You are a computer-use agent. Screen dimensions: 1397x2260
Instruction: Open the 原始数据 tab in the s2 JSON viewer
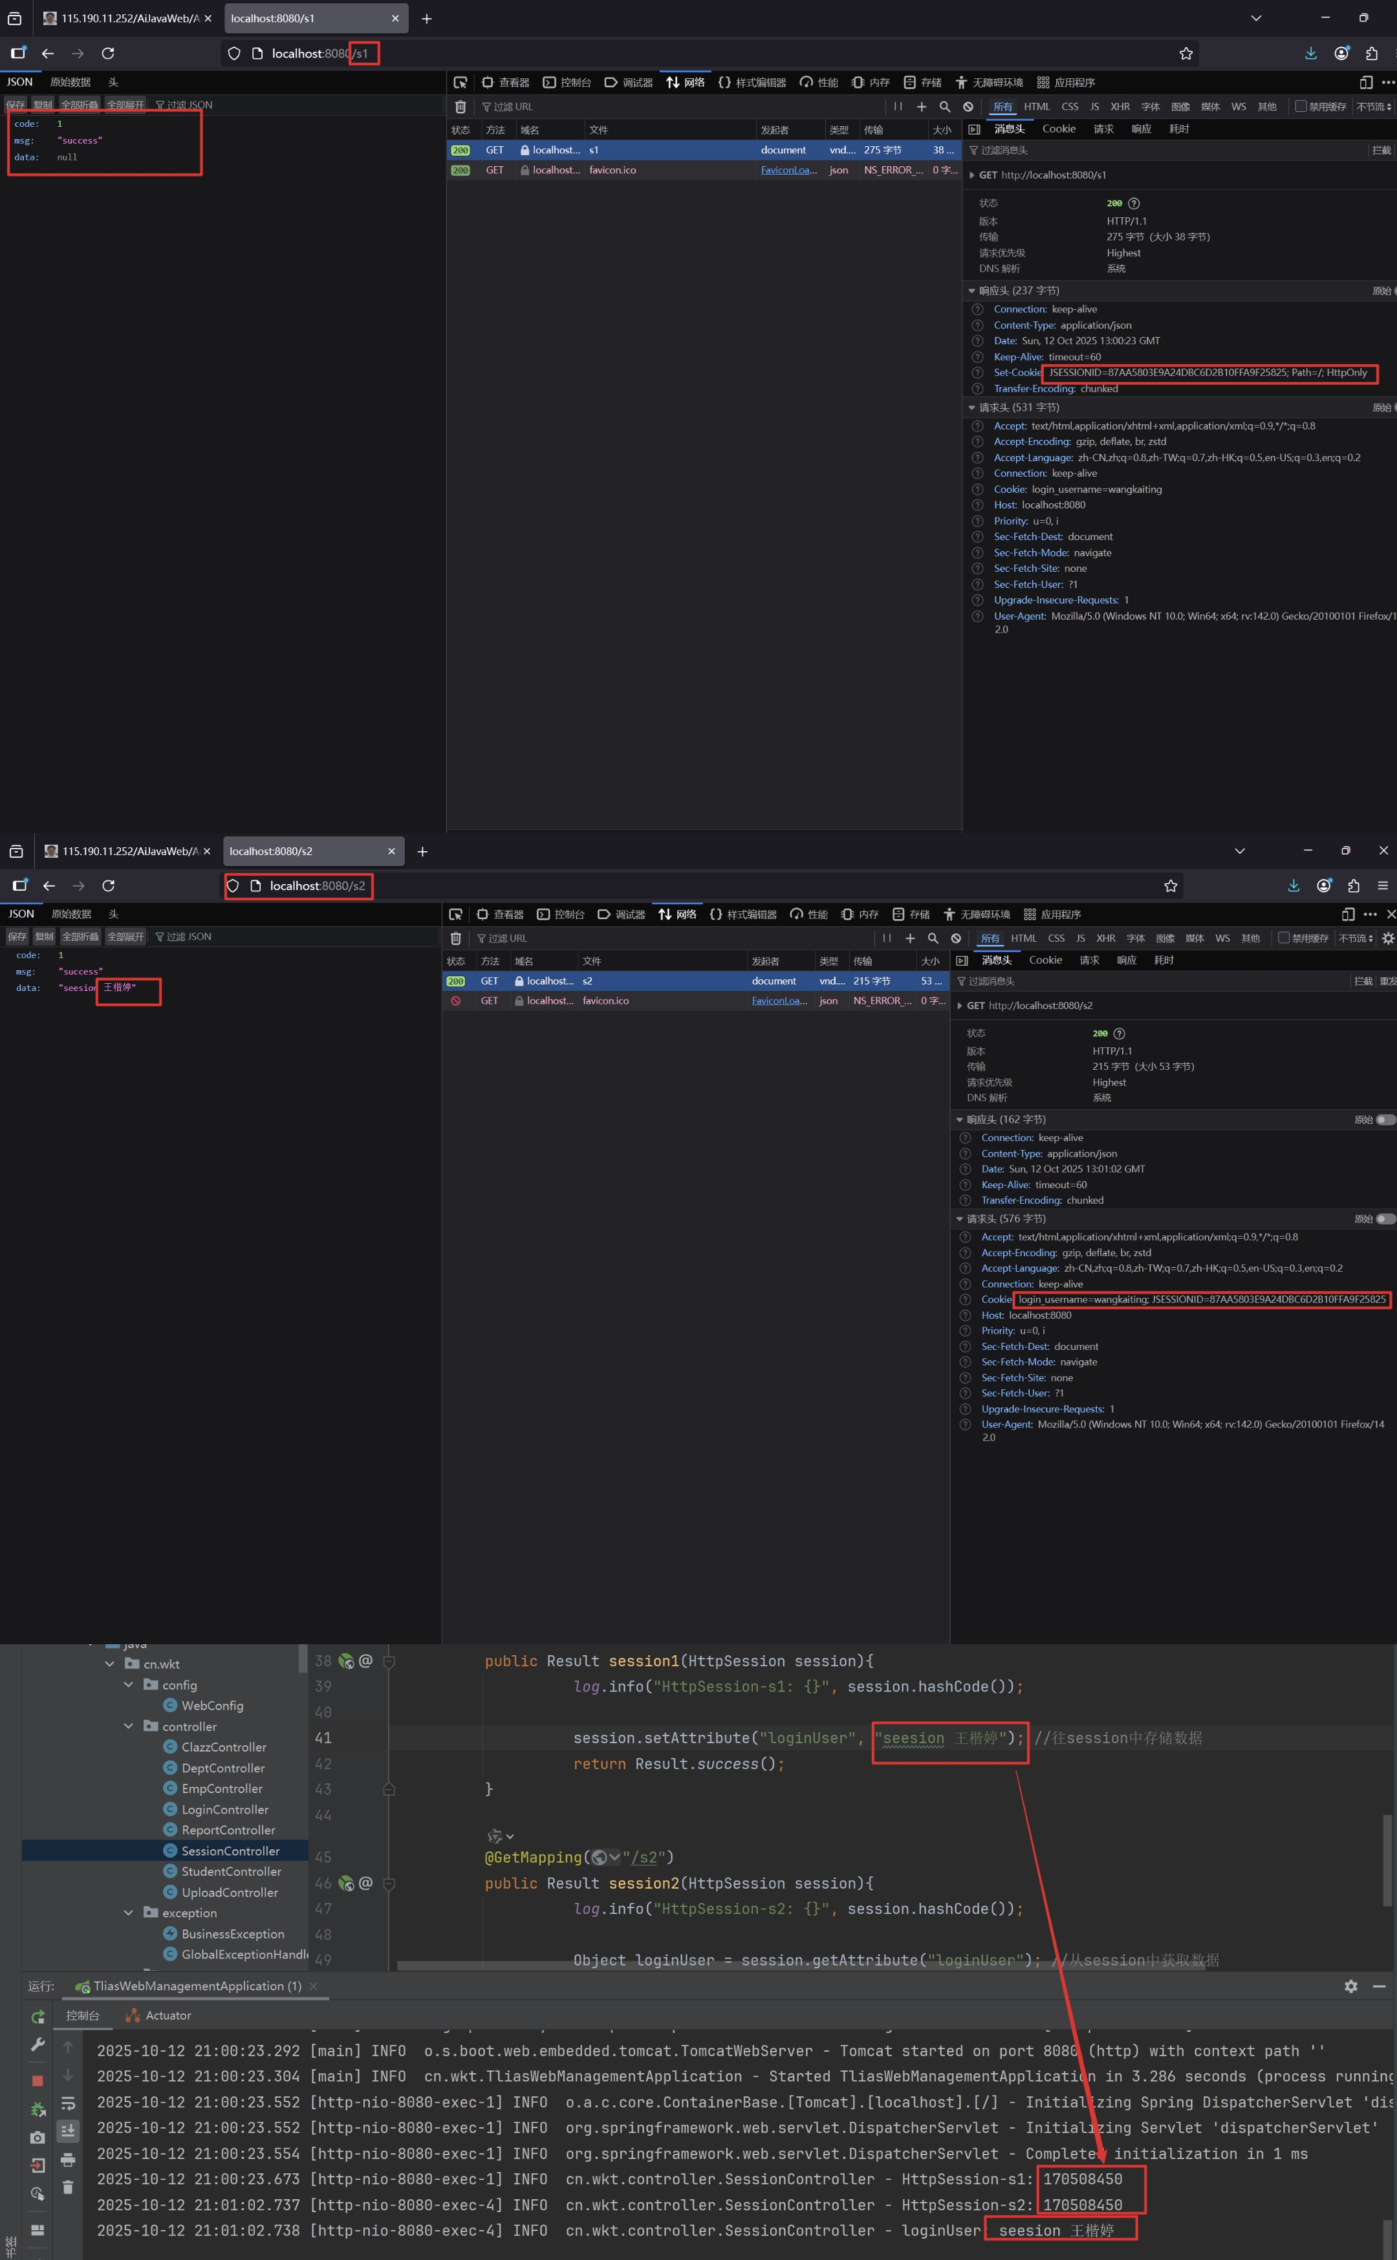coord(71,914)
